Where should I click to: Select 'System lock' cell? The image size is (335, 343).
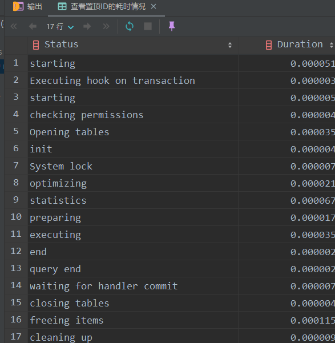[x=133, y=166]
